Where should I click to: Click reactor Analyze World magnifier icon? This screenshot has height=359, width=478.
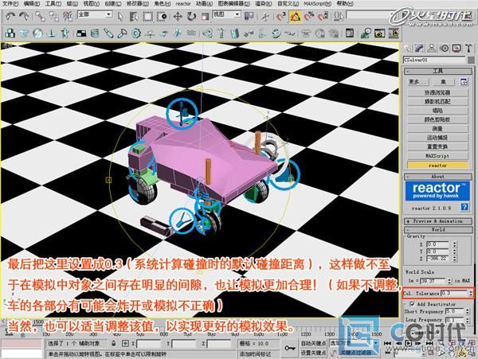point(366,33)
